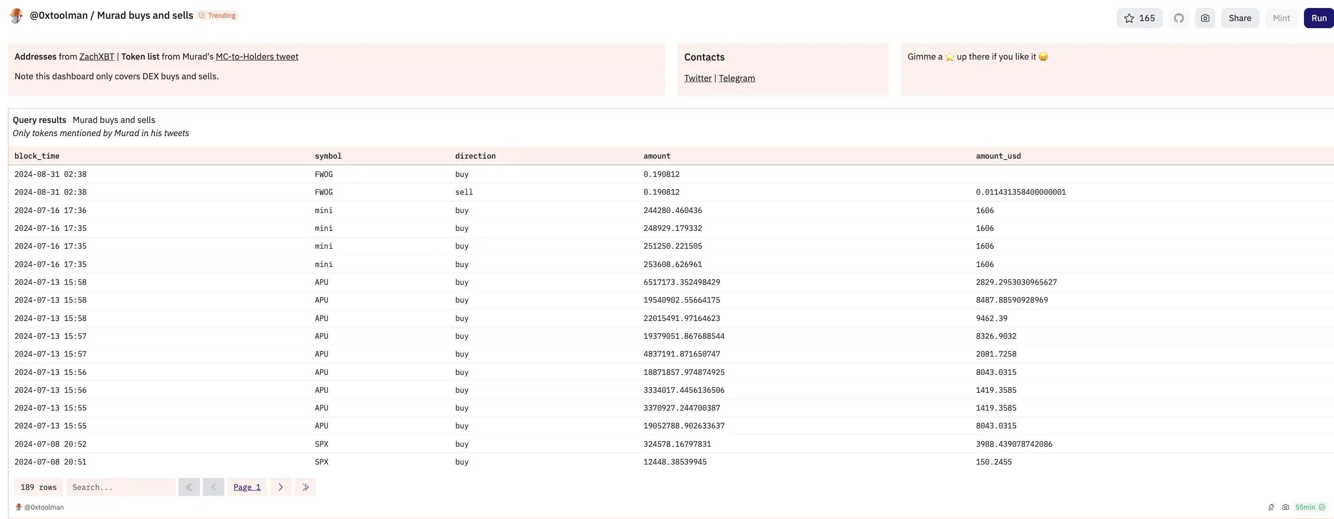This screenshot has width=1334, height=519.
Task: Open the Twitter contact link
Action: coord(698,78)
